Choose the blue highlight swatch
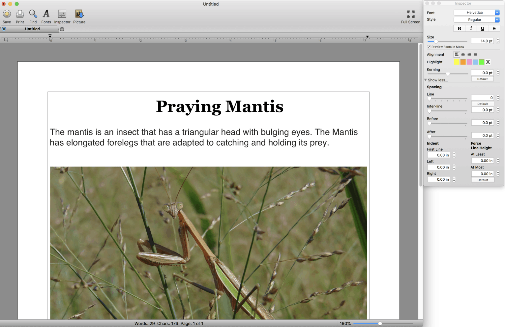The width and height of the screenshot is (505, 327). 475,62
